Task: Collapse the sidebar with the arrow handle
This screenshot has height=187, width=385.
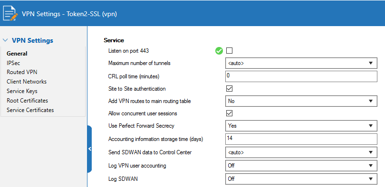Action: tap(90, 149)
